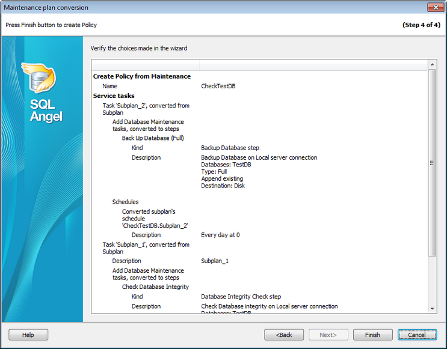This screenshot has height=349, width=447.
Task: Click the 'Append existing' line
Action: (222, 179)
